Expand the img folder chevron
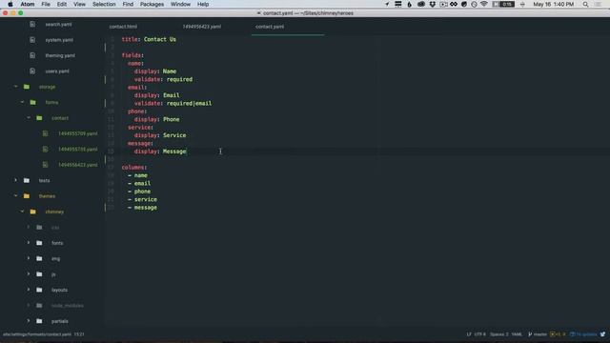 pyautogui.click(x=29, y=258)
